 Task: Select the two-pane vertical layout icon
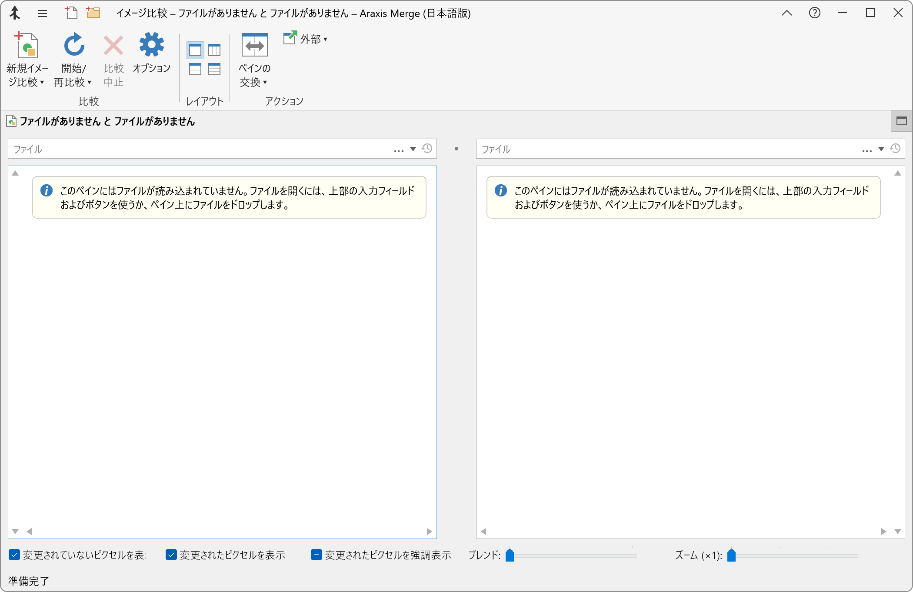point(195,50)
